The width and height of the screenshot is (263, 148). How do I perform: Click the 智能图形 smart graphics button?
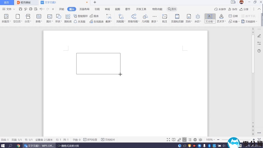(x=81, y=16)
